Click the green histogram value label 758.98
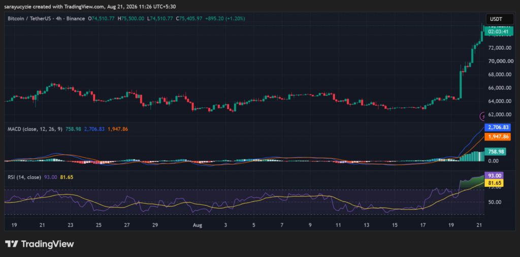520x257 pixels. pos(496,151)
